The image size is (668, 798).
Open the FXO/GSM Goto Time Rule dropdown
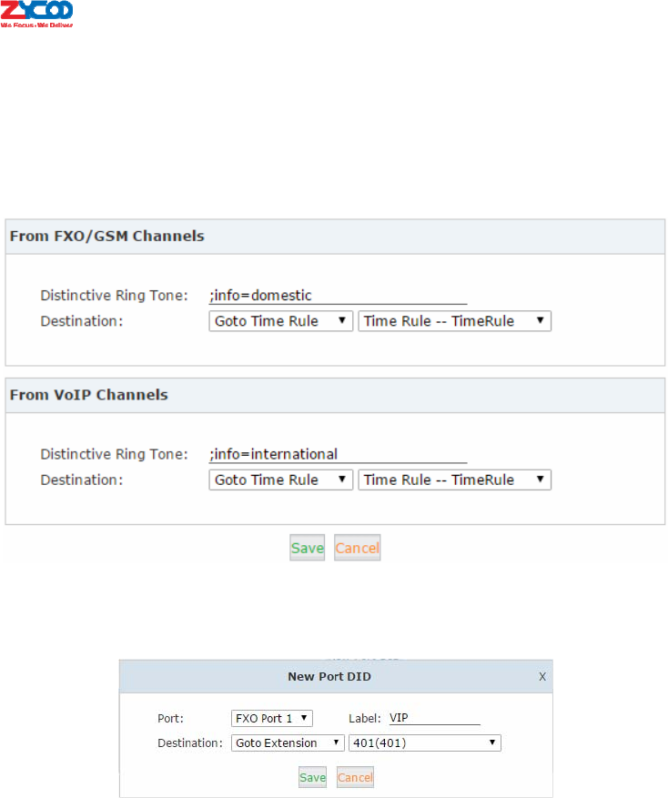(x=280, y=321)
